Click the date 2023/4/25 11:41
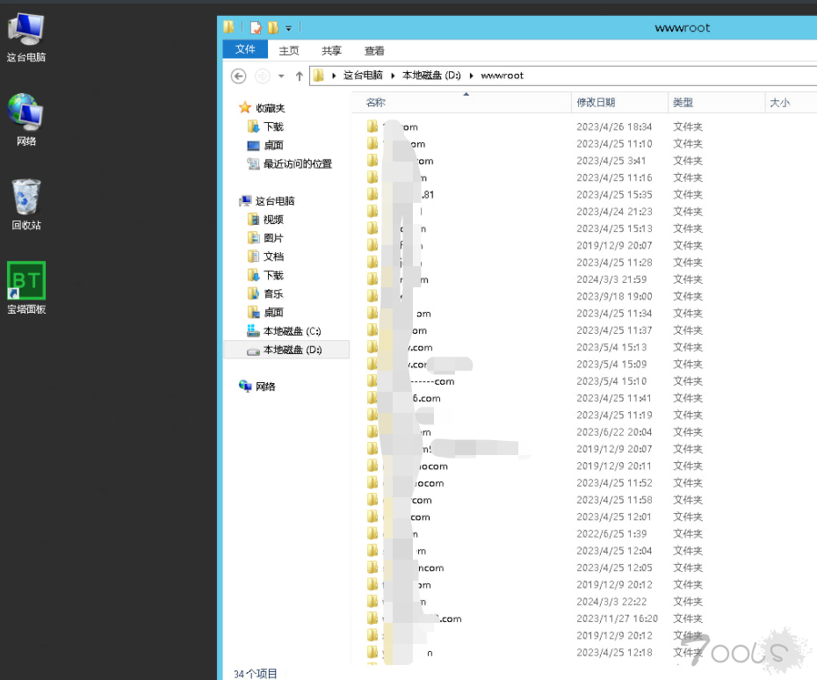This screenshot has height=680, width=817. (x=614, y=398)
